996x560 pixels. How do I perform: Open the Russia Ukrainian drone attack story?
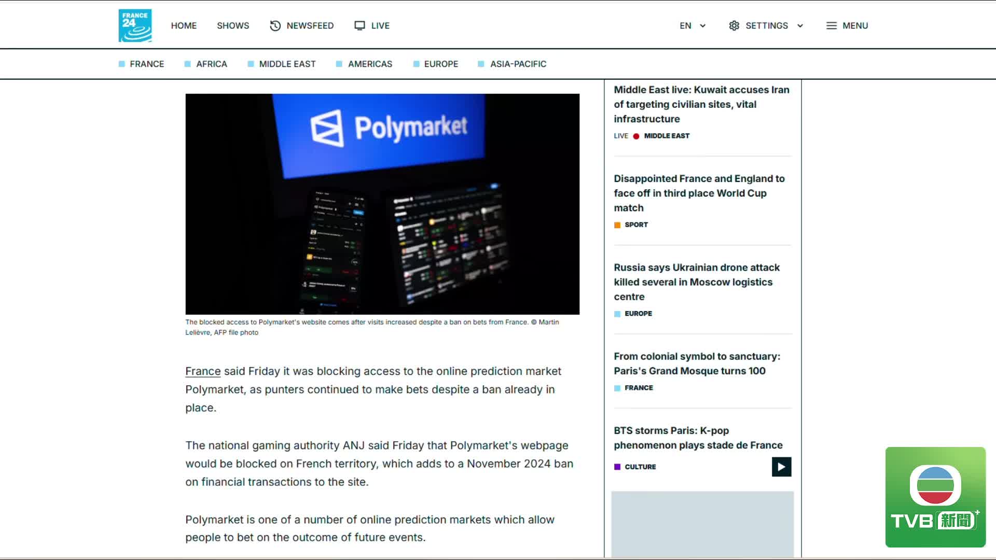(697, 282)
